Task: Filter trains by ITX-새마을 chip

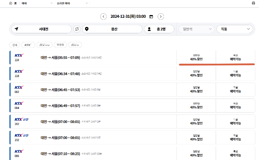Action: click(x=44, y=45)
